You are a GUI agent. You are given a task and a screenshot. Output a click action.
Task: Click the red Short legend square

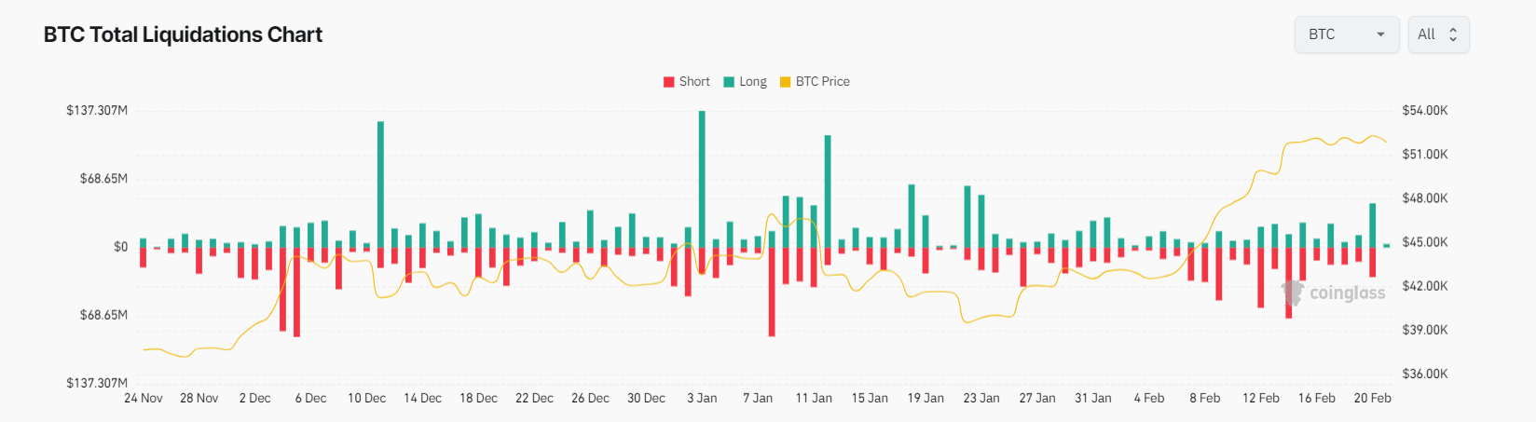(669, 82)
